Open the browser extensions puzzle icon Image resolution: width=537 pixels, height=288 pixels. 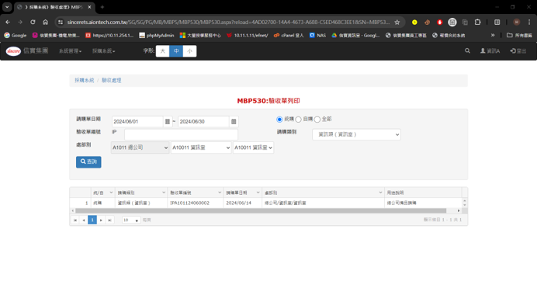pyautogui.click(x=477, y=23)
